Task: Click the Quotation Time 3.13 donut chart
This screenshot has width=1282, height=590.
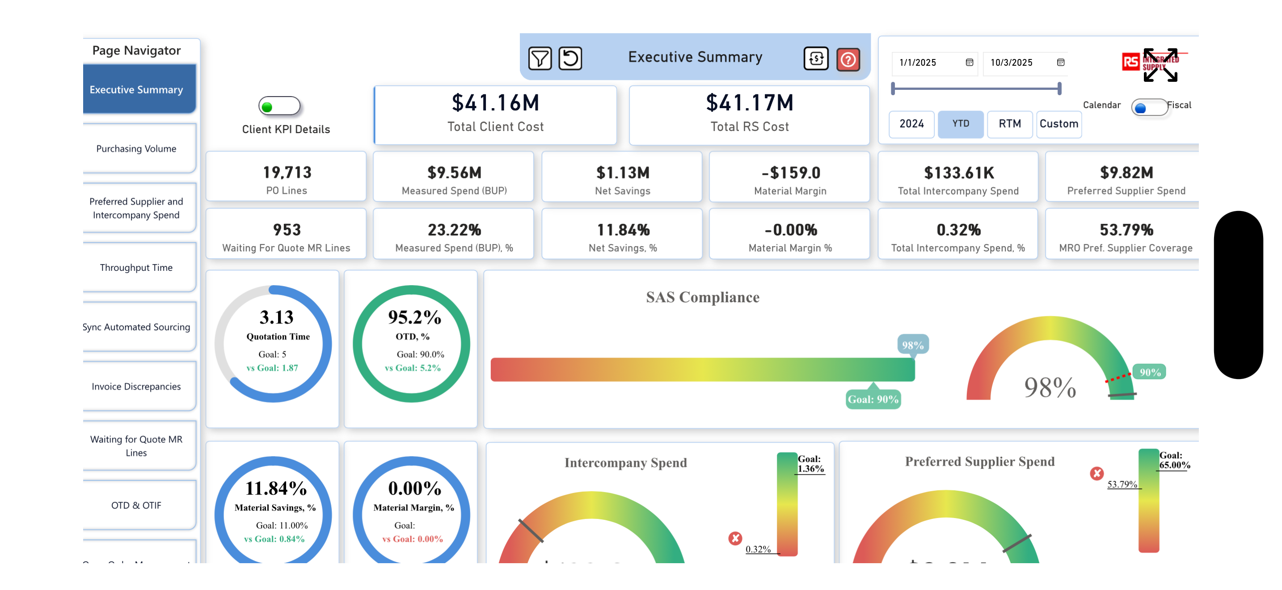Action: 273,343
